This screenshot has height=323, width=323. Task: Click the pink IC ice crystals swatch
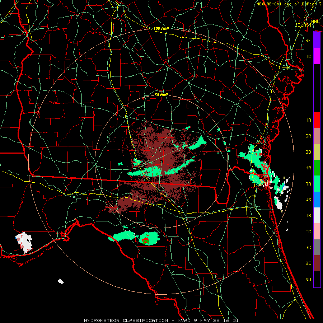pos(317,231)
